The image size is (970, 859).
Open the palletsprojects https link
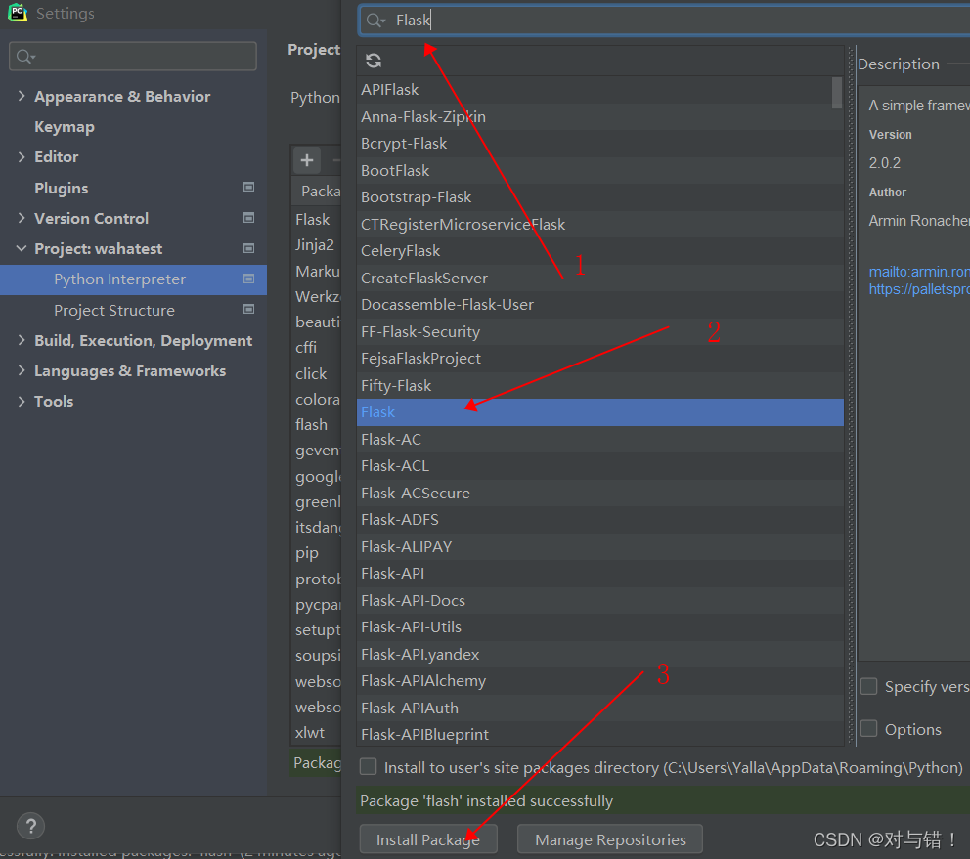point(918,289)
